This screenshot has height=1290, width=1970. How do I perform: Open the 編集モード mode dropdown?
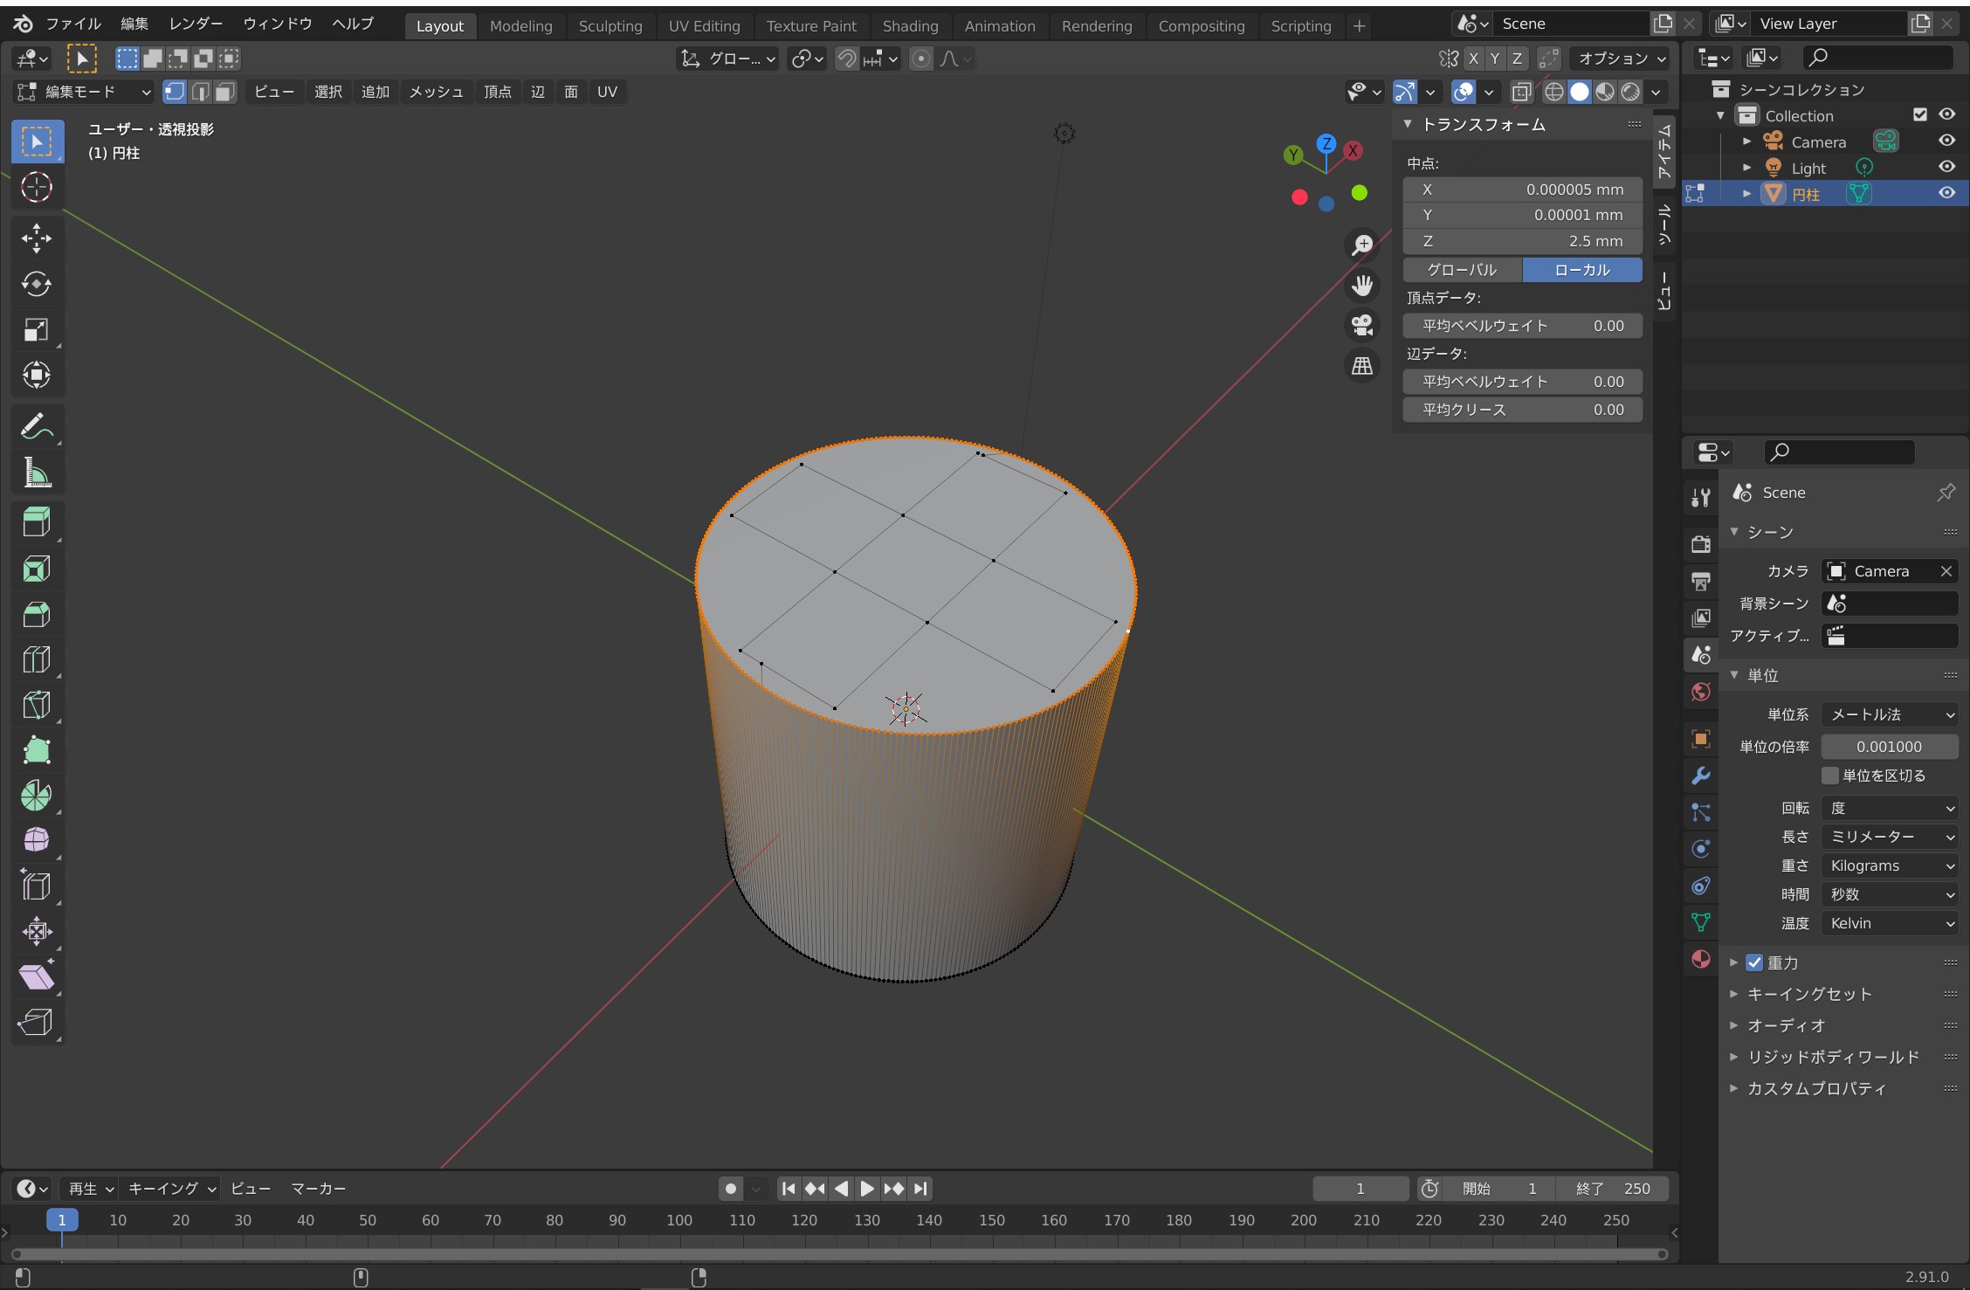(85, 92)
